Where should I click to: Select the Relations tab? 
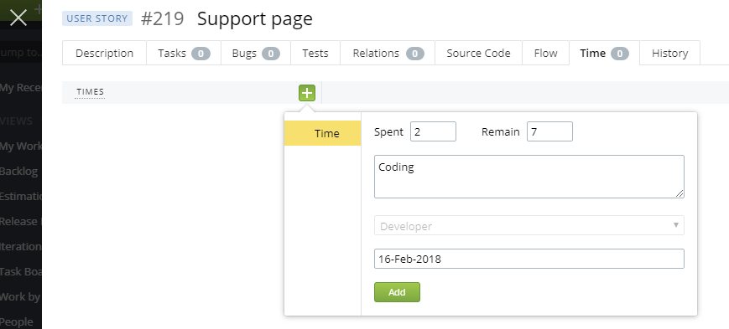[388, 53]
